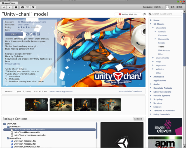Click the package contents scrollbar
The width and height of the screenshot is (186, 148).
[x=96, y=131]
